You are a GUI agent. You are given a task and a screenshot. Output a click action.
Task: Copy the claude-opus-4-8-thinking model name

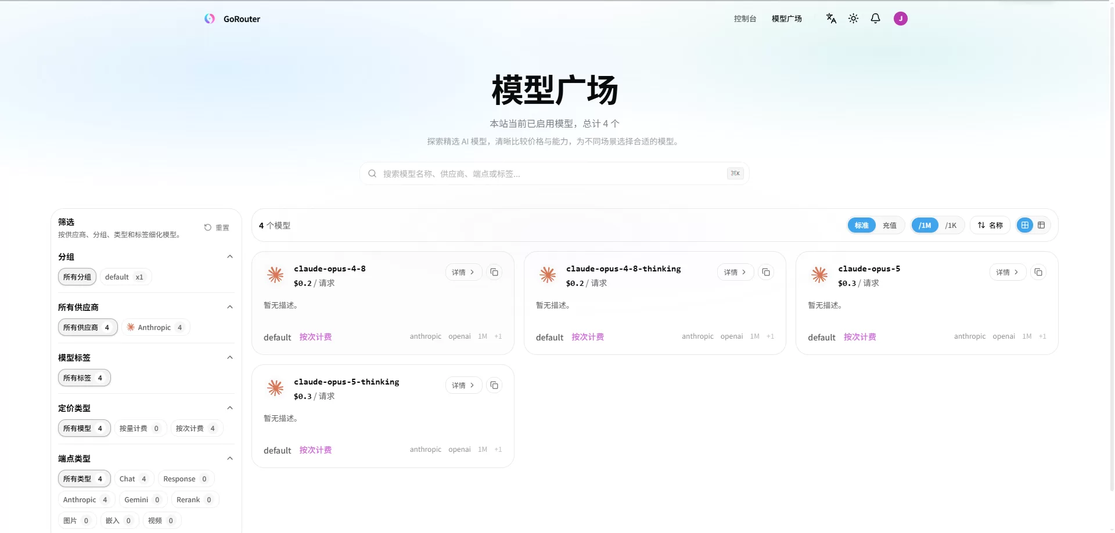pyautogui.click(x=766, y=272)
